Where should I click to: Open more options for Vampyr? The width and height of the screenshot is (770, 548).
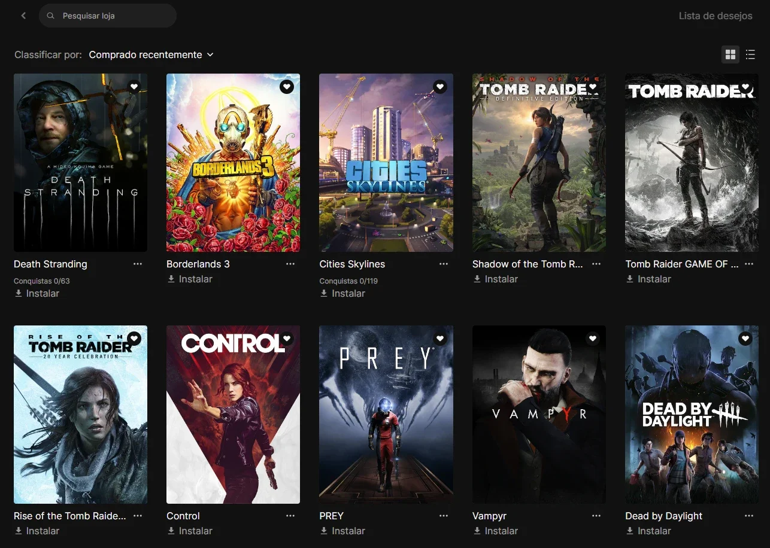(596, 516)
